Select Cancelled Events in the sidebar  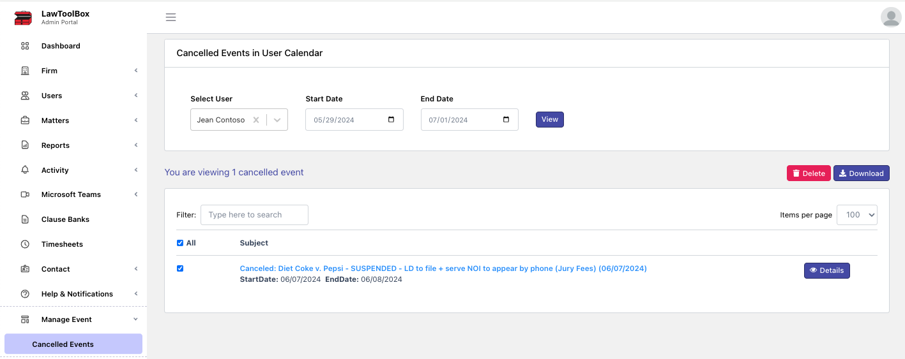[x=73, y=344]
